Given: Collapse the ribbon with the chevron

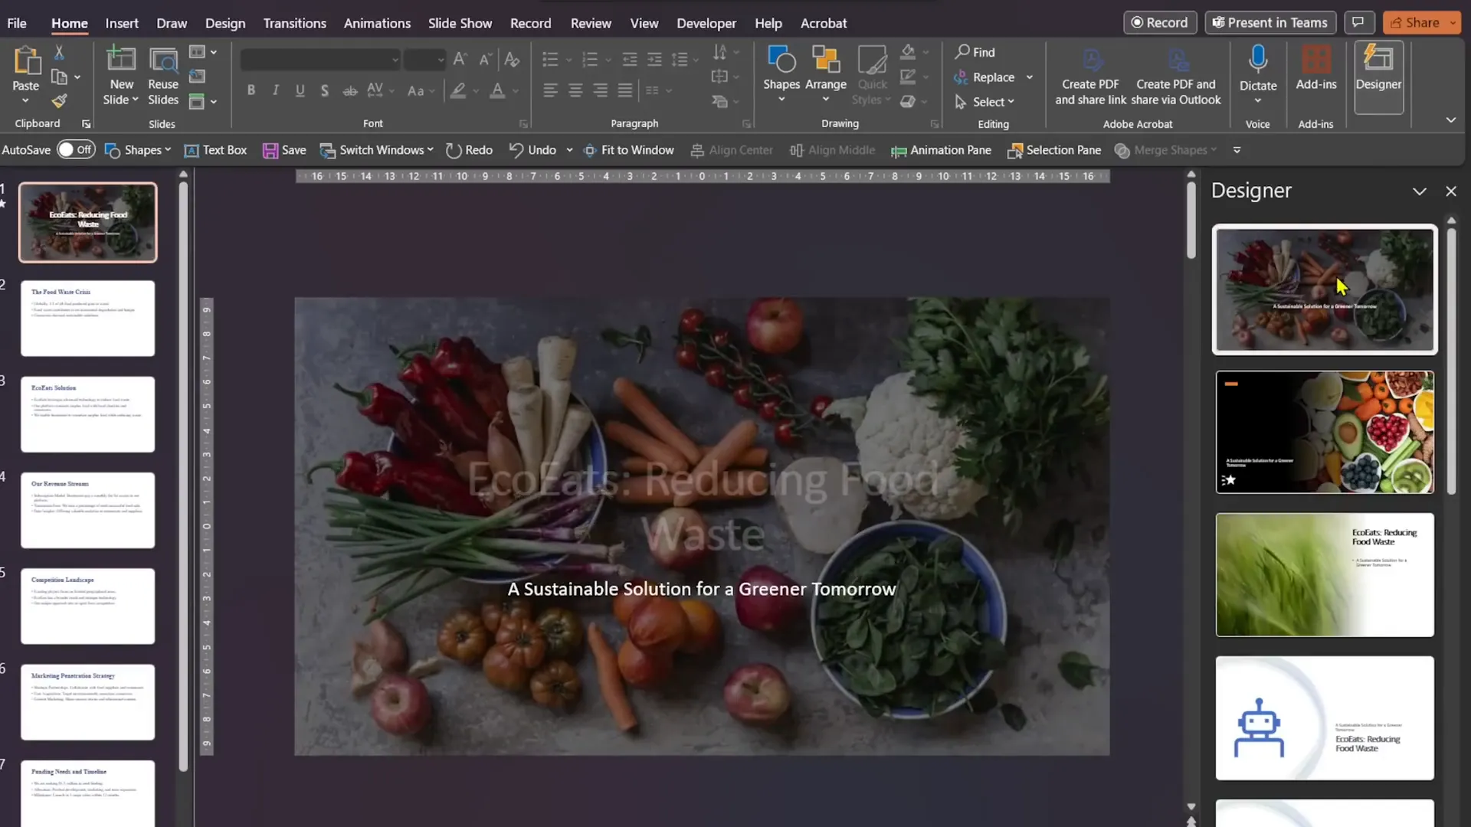Looking at the screenshot, I should (x=1450, y=120).
